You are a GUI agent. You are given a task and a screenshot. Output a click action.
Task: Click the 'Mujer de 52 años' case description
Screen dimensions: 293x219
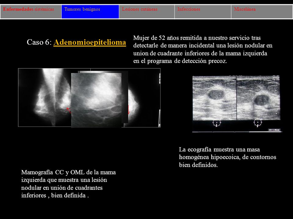[x=203, y=49]
